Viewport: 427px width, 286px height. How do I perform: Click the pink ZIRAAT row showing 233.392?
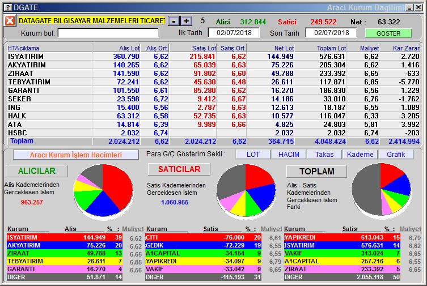tap(342, 269)
